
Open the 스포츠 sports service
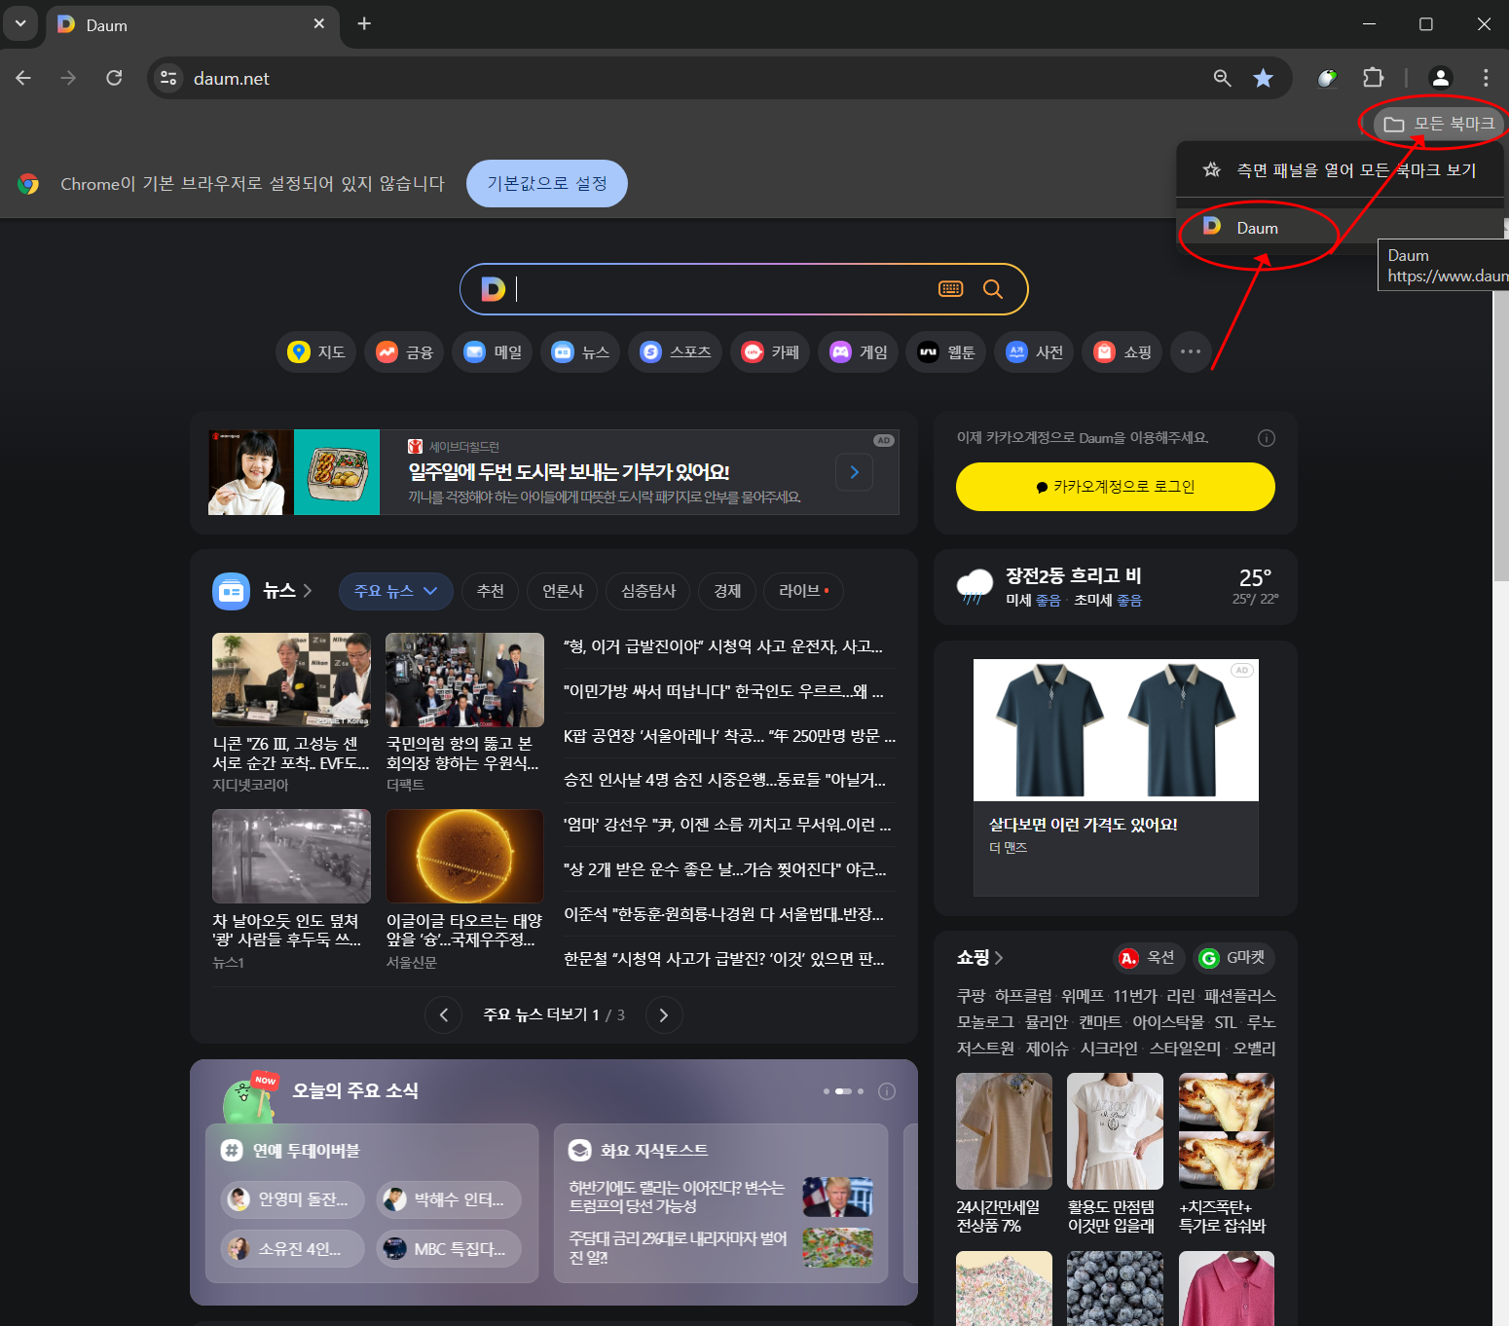[x=676, y=351]
